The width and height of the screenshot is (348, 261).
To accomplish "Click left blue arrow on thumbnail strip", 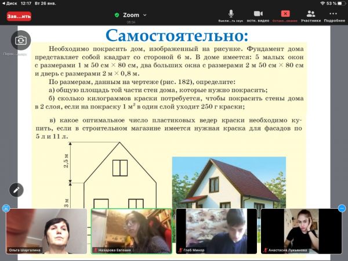I will (x=5, y=208).
